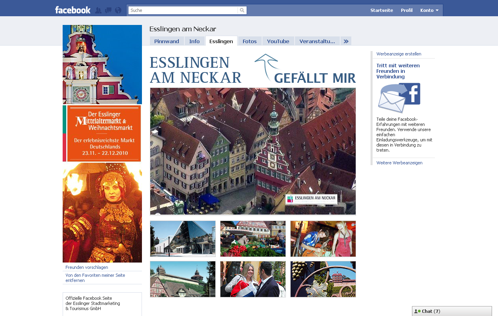Open Weitere Werbeanzeigen
Image resolution: width=498 pixels, height=316 pixels.
[x=399, y=163]
